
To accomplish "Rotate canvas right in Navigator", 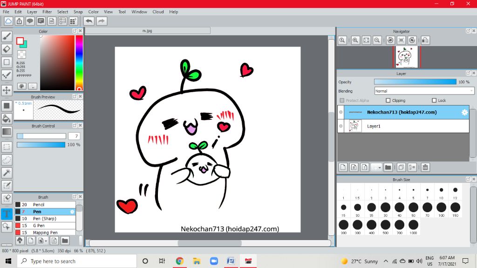I will click(x=412, y=40).
